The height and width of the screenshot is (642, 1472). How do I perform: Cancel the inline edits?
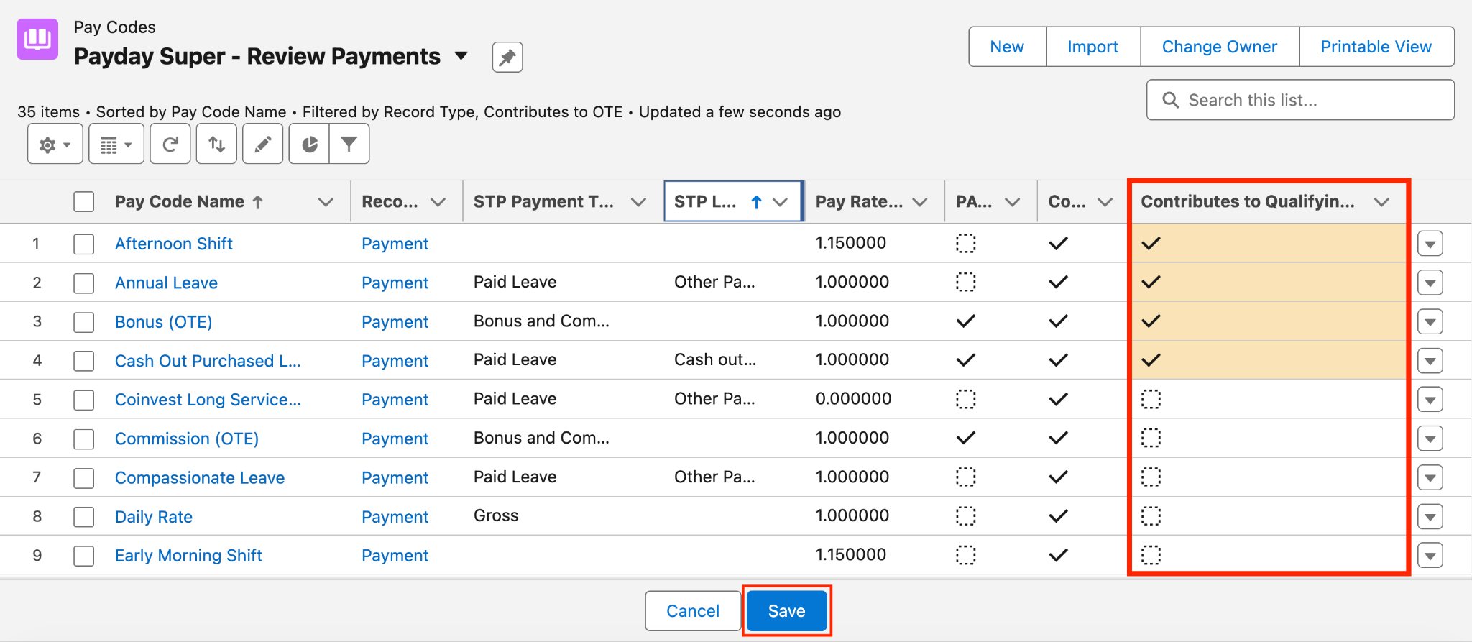click(693, 611)
